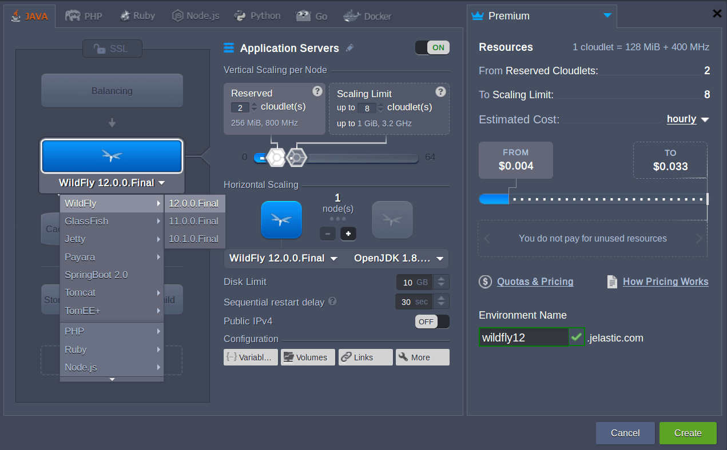Open the Docker tab

[x=367, y=16]
